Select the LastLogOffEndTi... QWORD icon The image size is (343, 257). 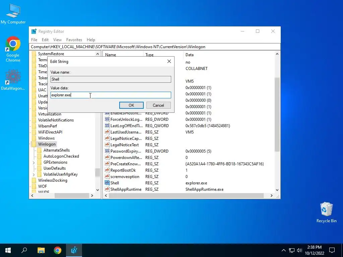click(107, 126)
